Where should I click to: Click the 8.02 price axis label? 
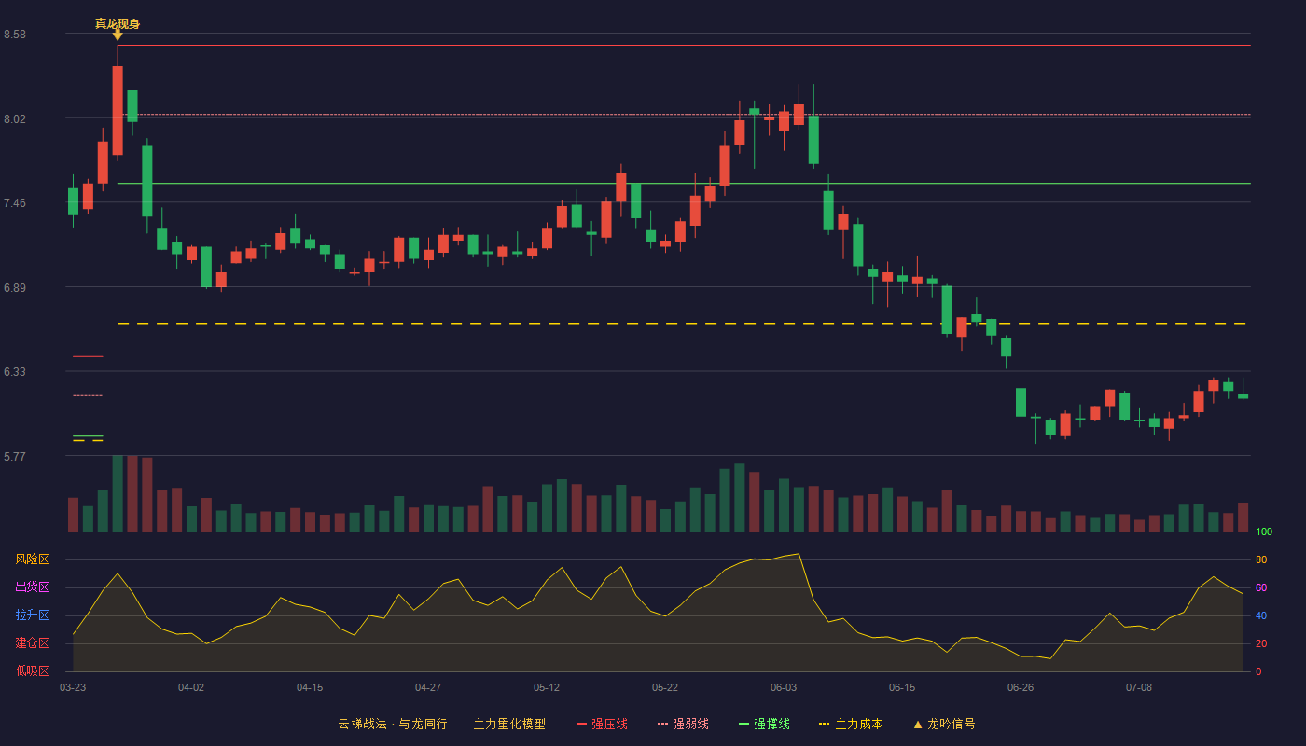click(15, 119)
